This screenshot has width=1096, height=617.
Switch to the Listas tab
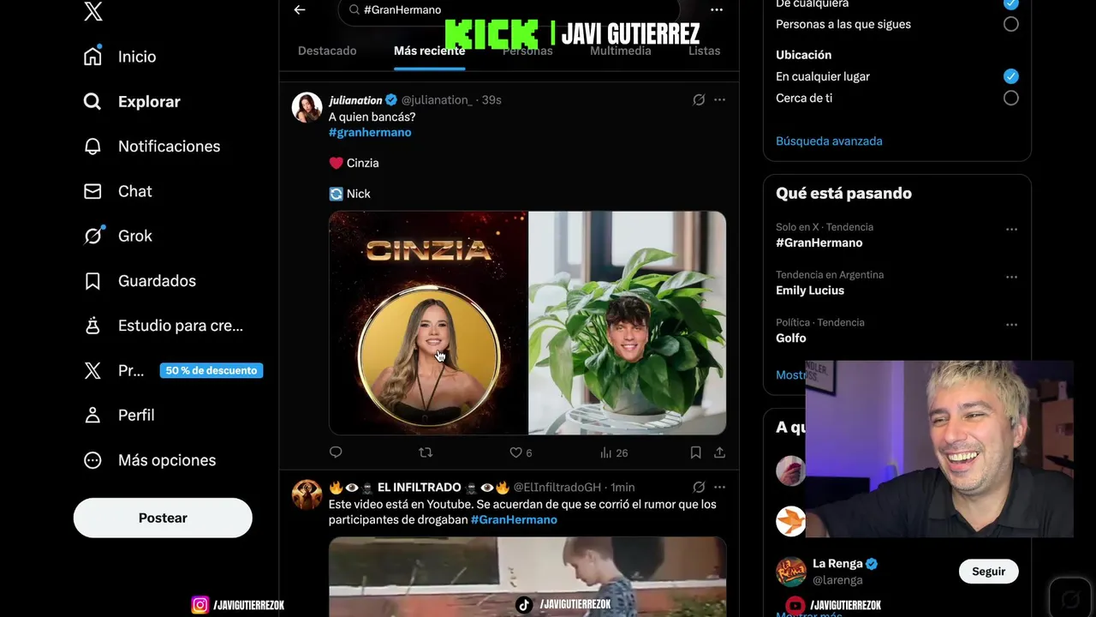(705, 51)
